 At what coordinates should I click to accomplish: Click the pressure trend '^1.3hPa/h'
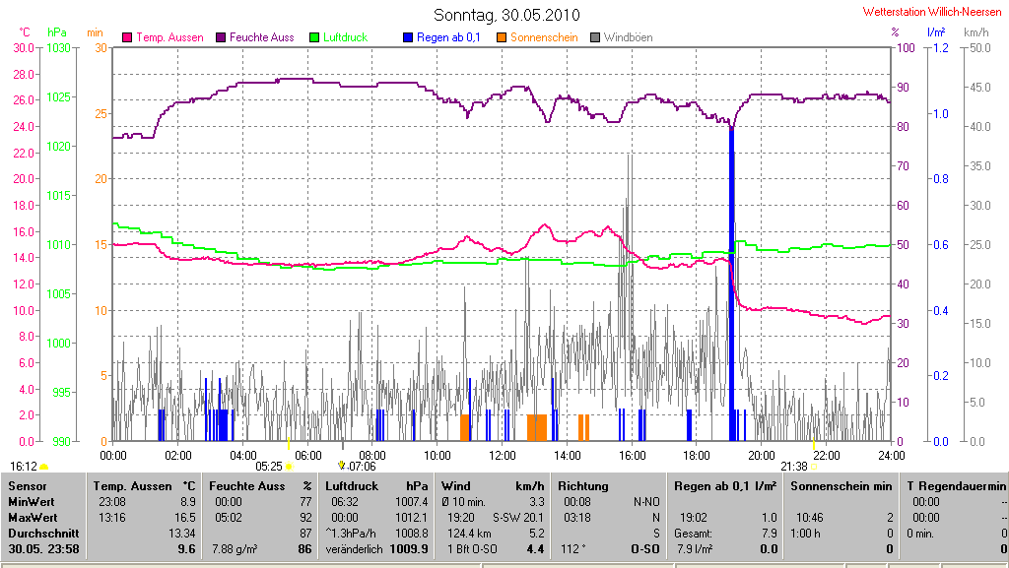[x=351, y=534]
